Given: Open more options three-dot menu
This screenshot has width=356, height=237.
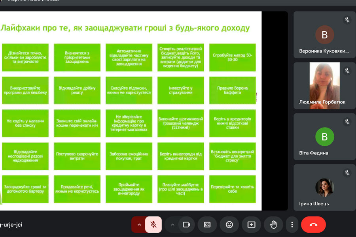Looking at the screenshot, I should [292, 225].
